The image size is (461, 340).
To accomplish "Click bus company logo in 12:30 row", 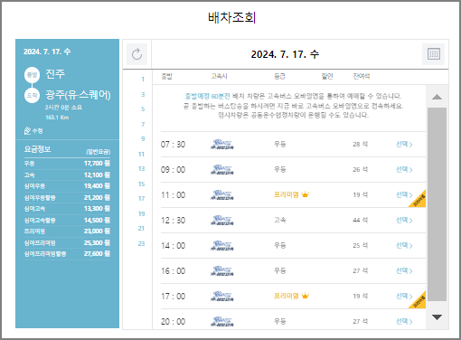I will tap(222, 221).
